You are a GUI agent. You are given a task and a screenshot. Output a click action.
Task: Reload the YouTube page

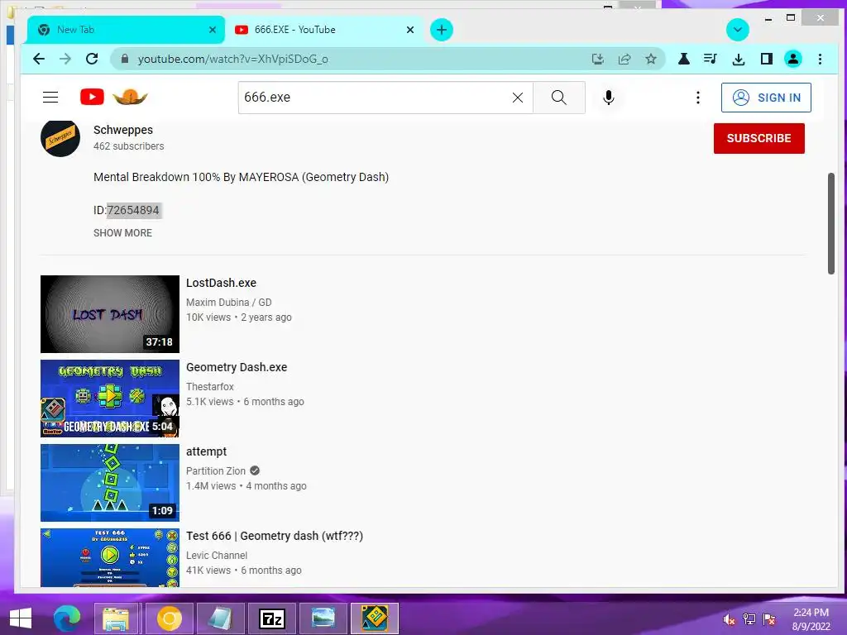92,59
